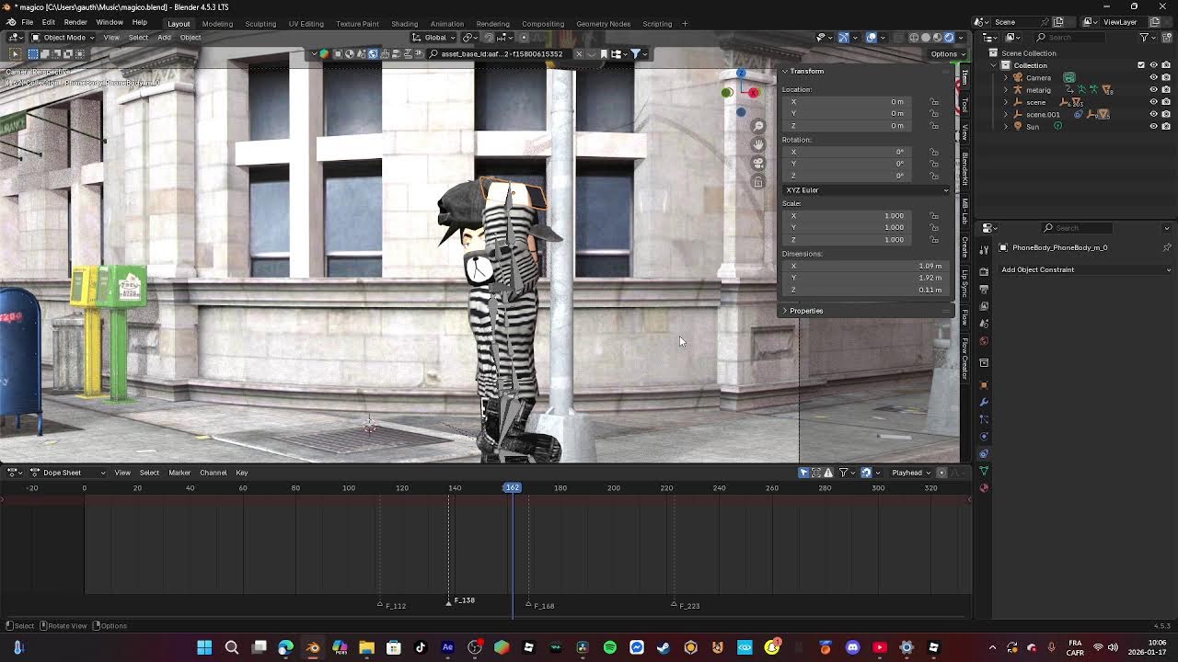Toggle lock on Scale Z

coord(934,239)
